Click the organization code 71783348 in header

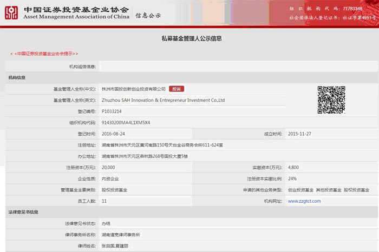click(x=352, y=9)
